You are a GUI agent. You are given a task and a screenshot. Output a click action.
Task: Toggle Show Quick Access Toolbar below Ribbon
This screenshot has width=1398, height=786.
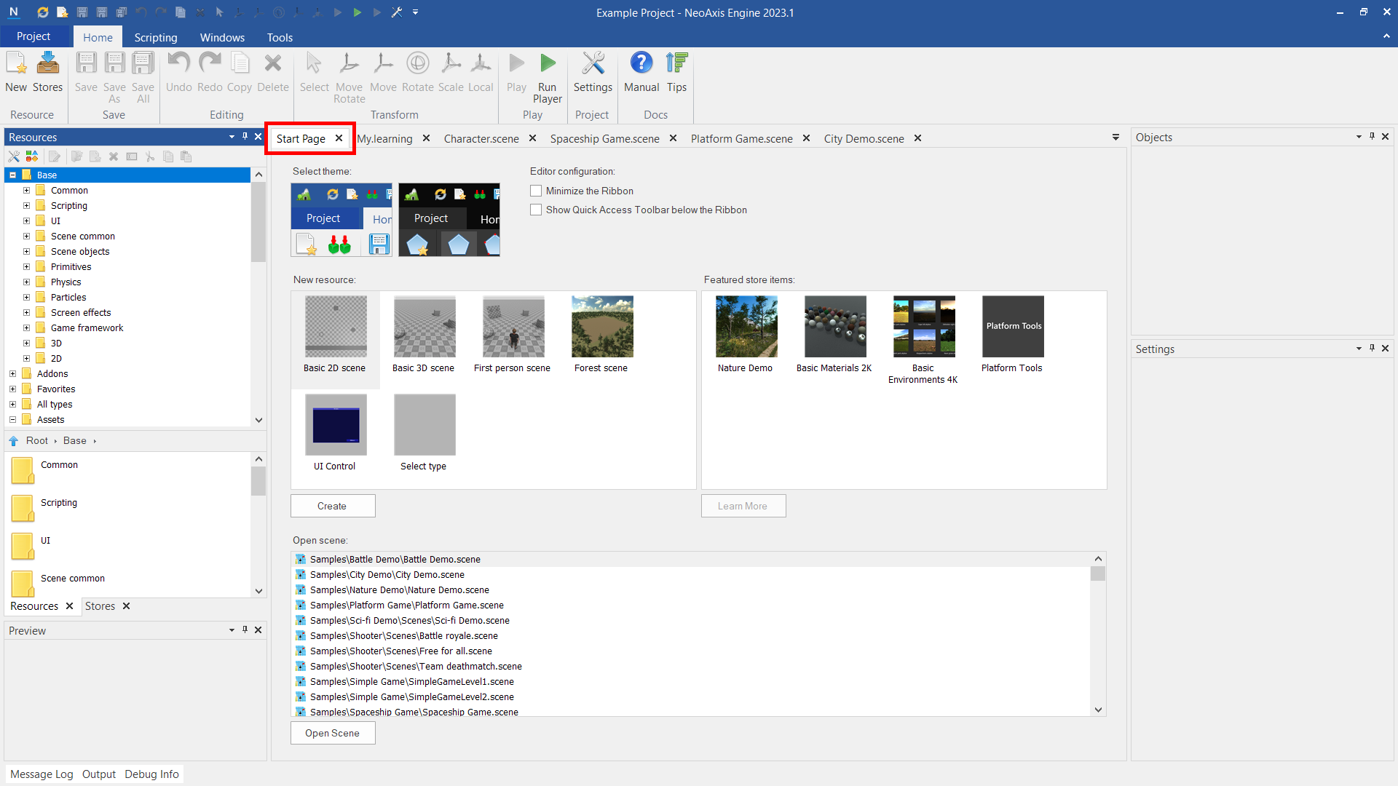536,210
